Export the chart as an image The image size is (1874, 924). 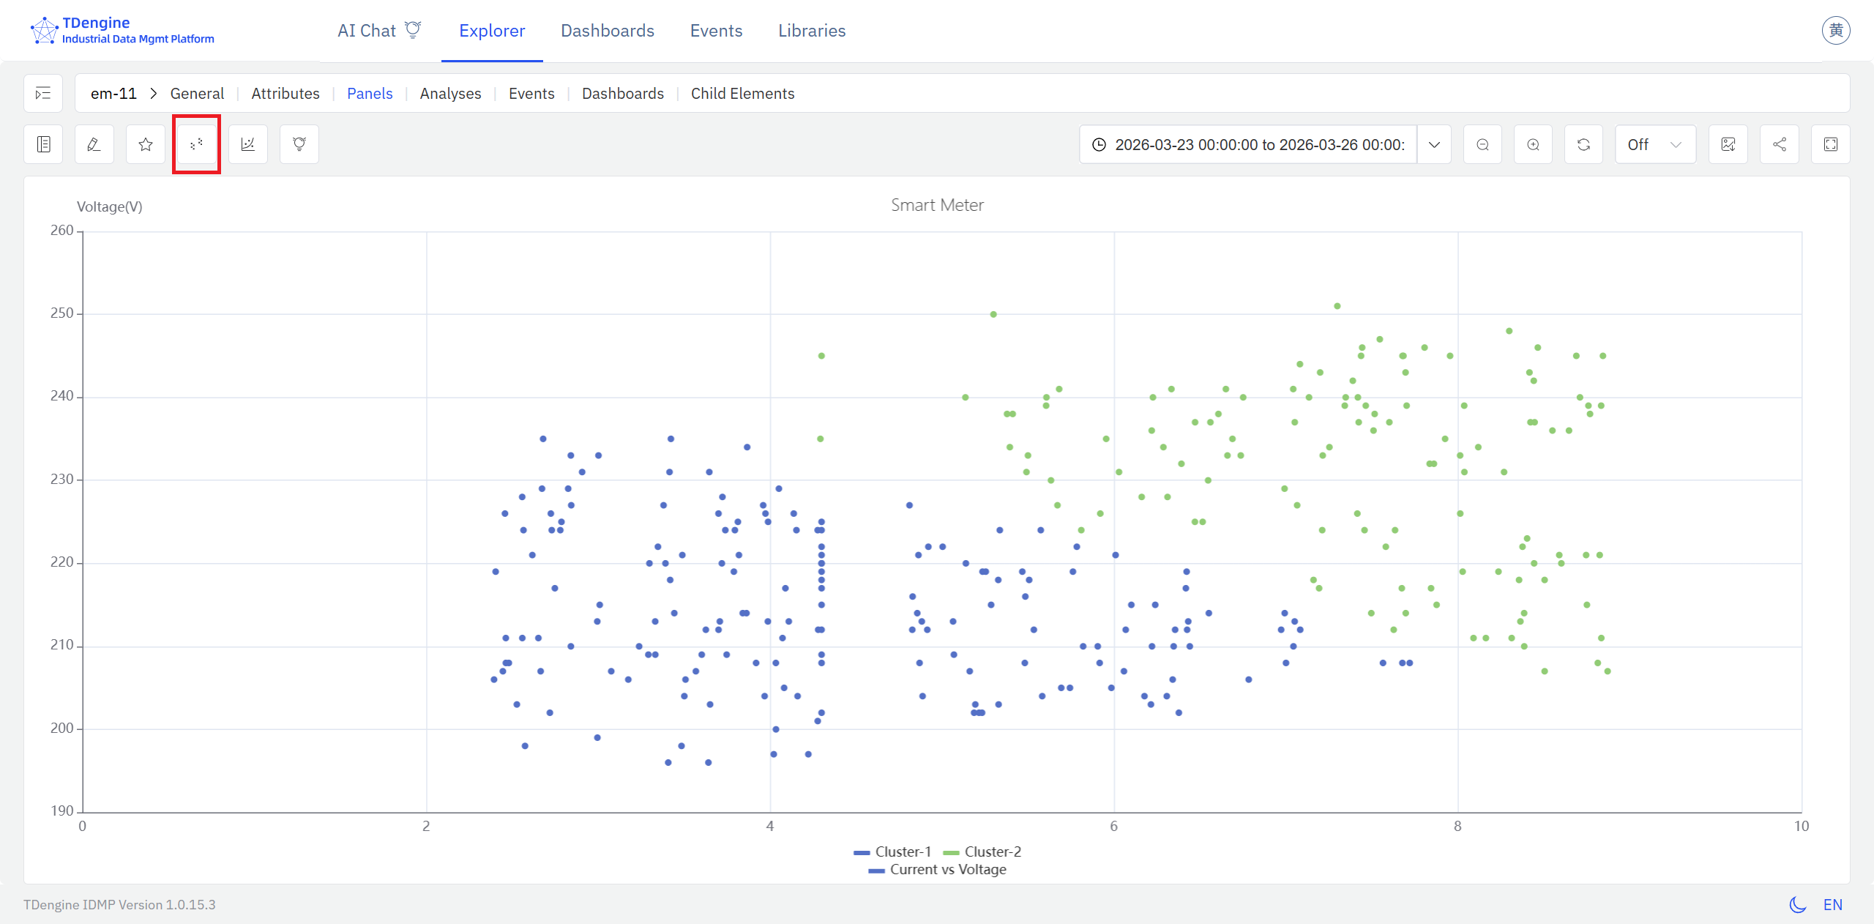(x=1728, y=144)
